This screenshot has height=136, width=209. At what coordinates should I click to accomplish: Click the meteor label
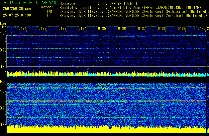pos(47,7)
